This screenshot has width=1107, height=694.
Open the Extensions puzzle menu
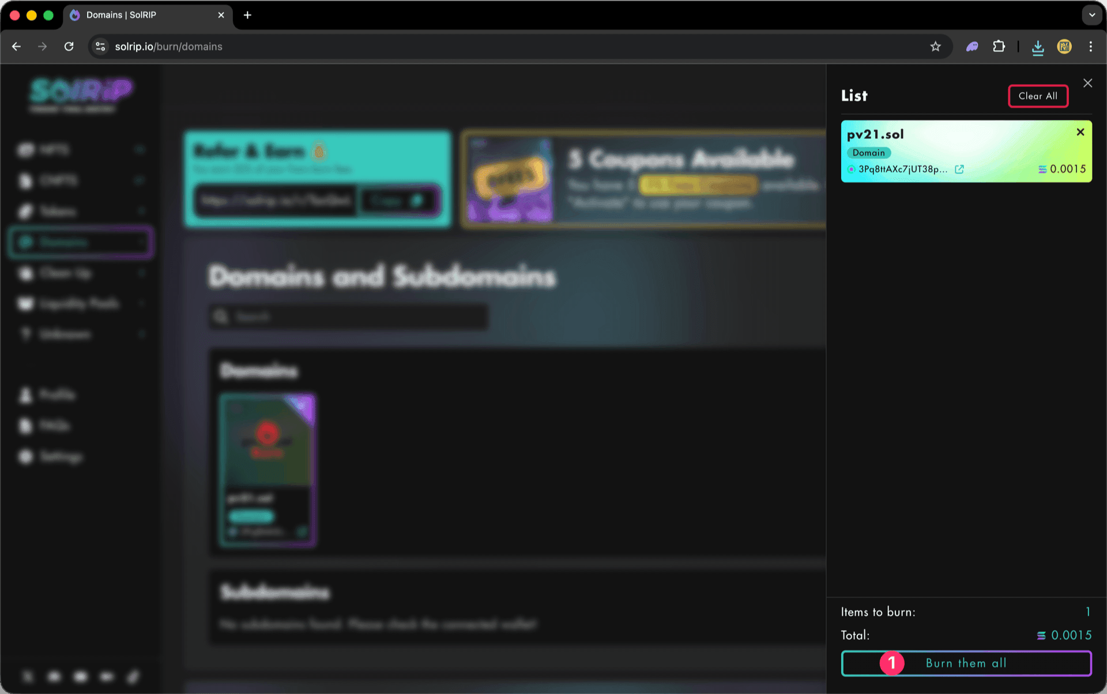tap(999, 47)
